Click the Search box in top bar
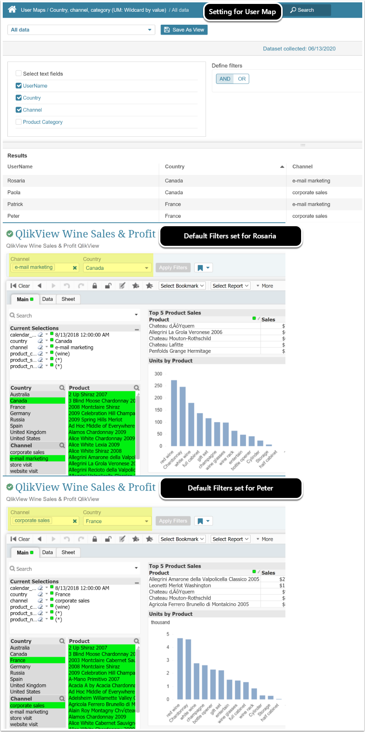This screenshot has height=732, width=365. point(307,10)
